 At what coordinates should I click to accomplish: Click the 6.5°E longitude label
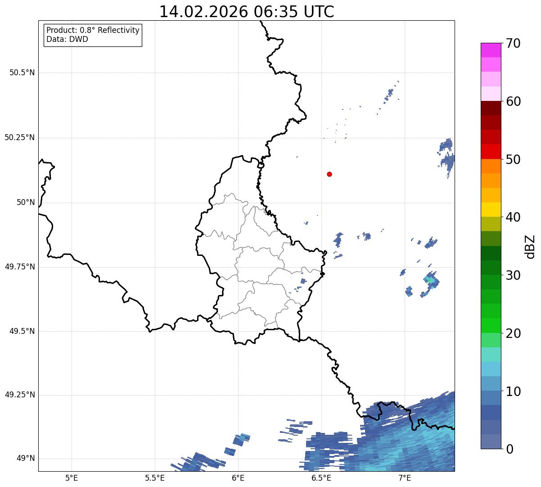pyautogui.click(x=321, y=478)
